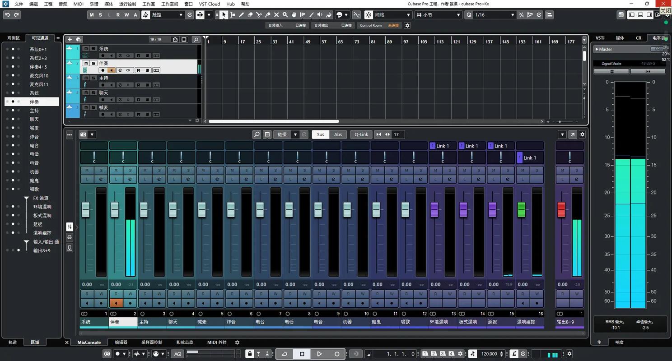Collapse the FX 通道 folder
This screenshot has width=672, height=361.
[26, 199]
